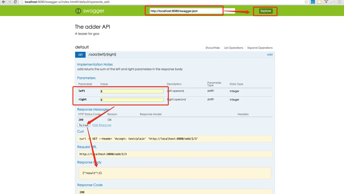344x194 pixels.
Task: Select Expand Operations
Action: pyautogui.click(x=260, y=48)
